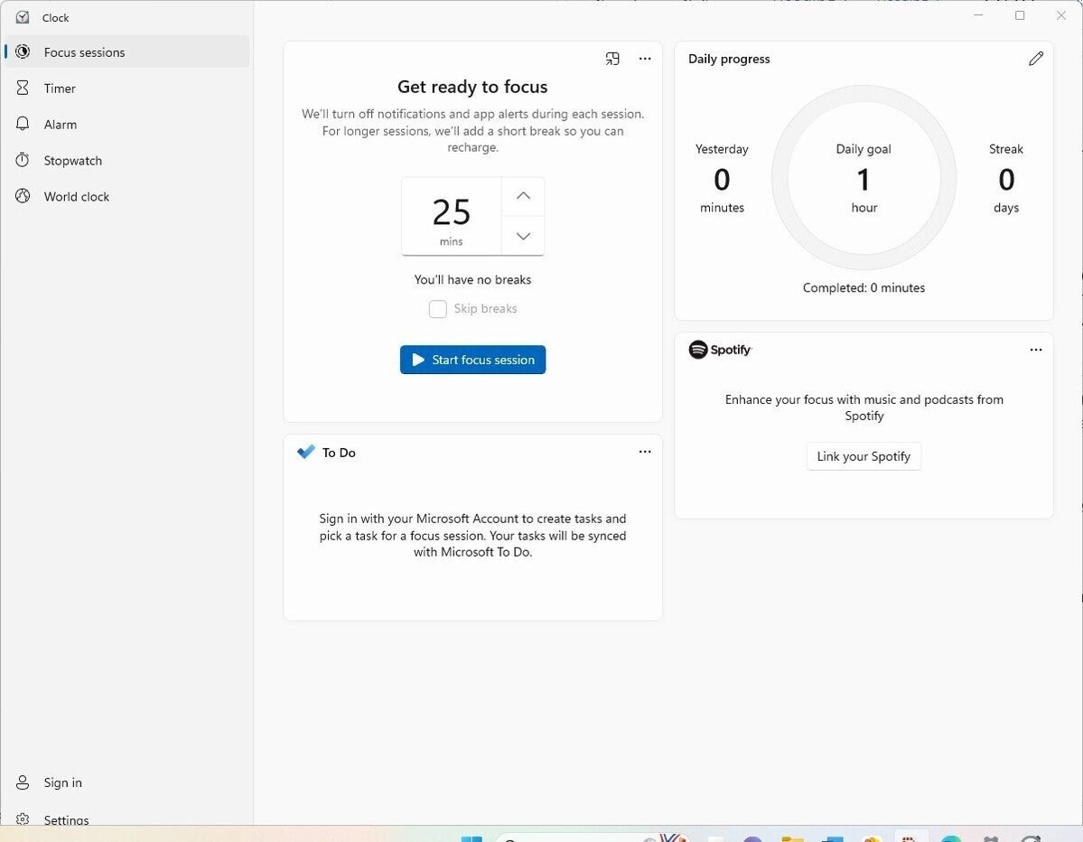Click the 'Daily progress' card title

729,59
